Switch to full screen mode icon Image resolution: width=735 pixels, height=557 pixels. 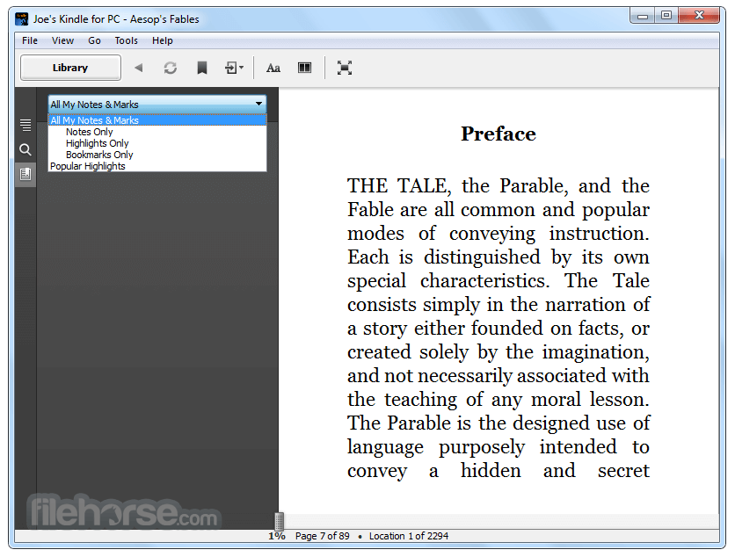pyautogui.click(x=345, y=68)
